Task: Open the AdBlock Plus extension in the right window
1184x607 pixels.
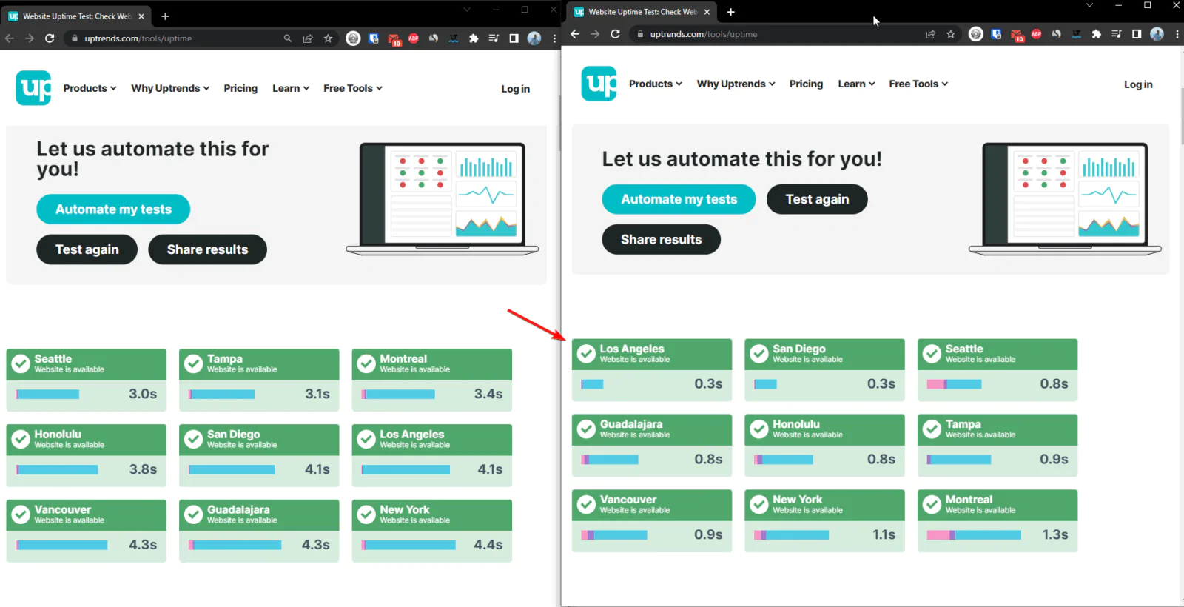Action: coord(1037,34)
